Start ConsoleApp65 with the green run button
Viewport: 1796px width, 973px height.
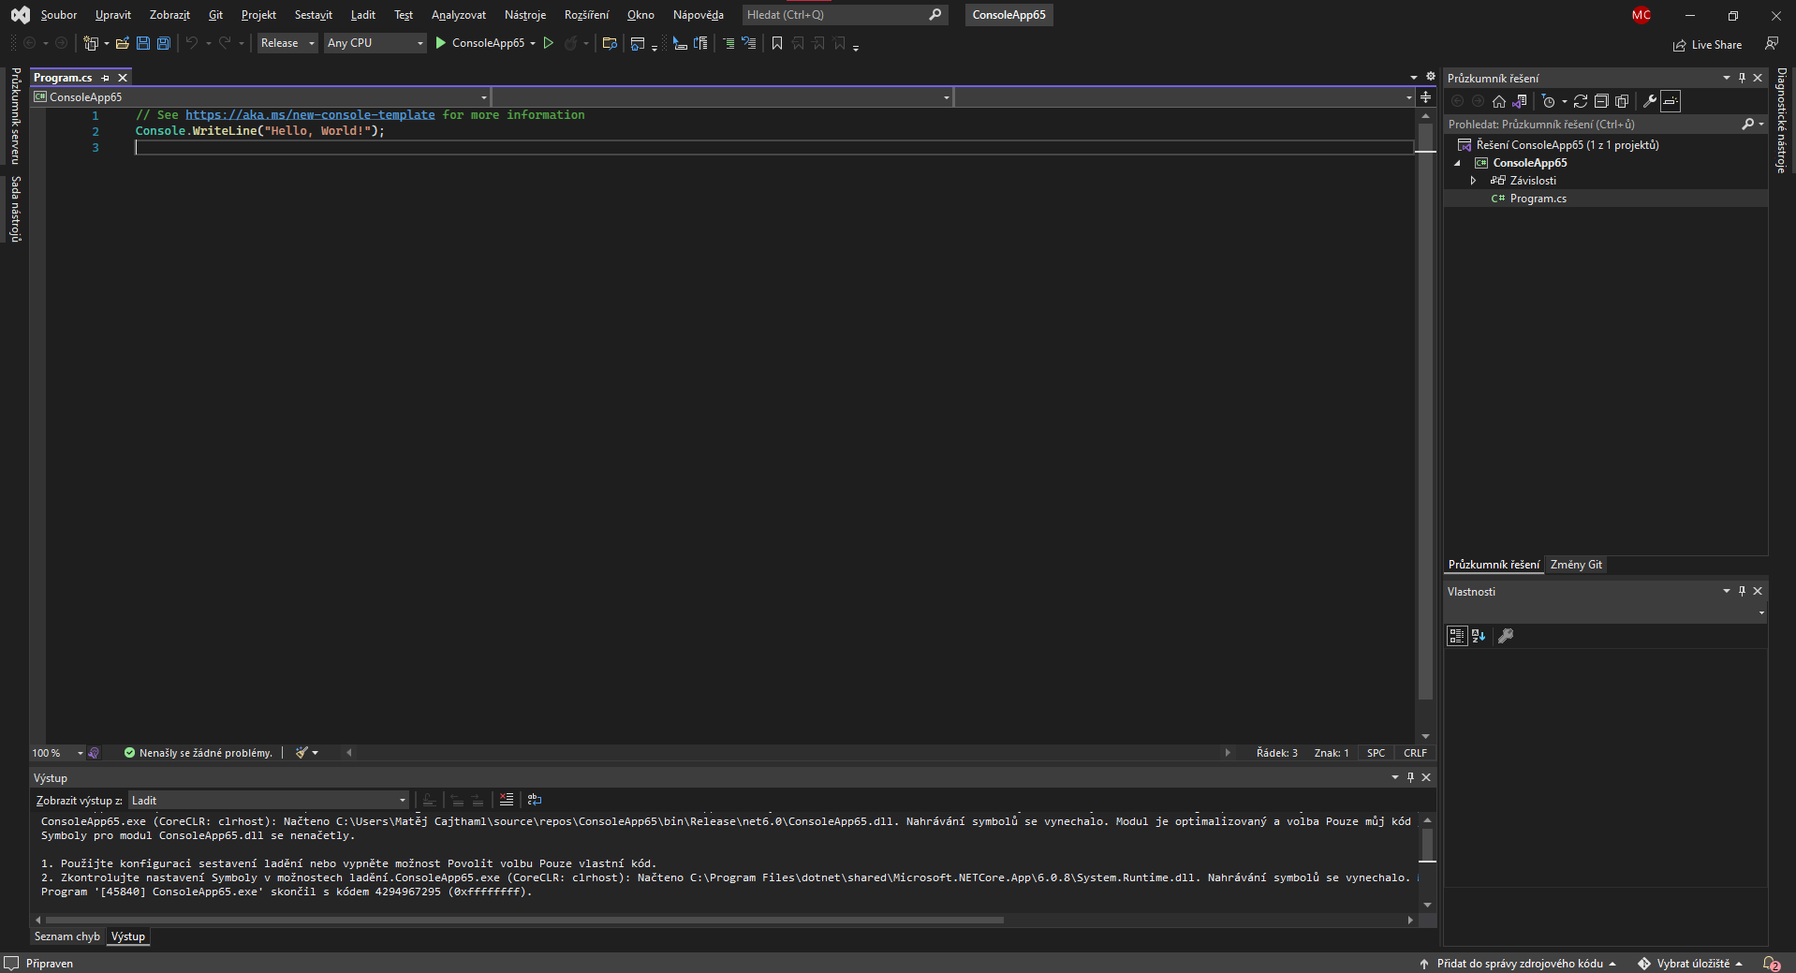440,43
